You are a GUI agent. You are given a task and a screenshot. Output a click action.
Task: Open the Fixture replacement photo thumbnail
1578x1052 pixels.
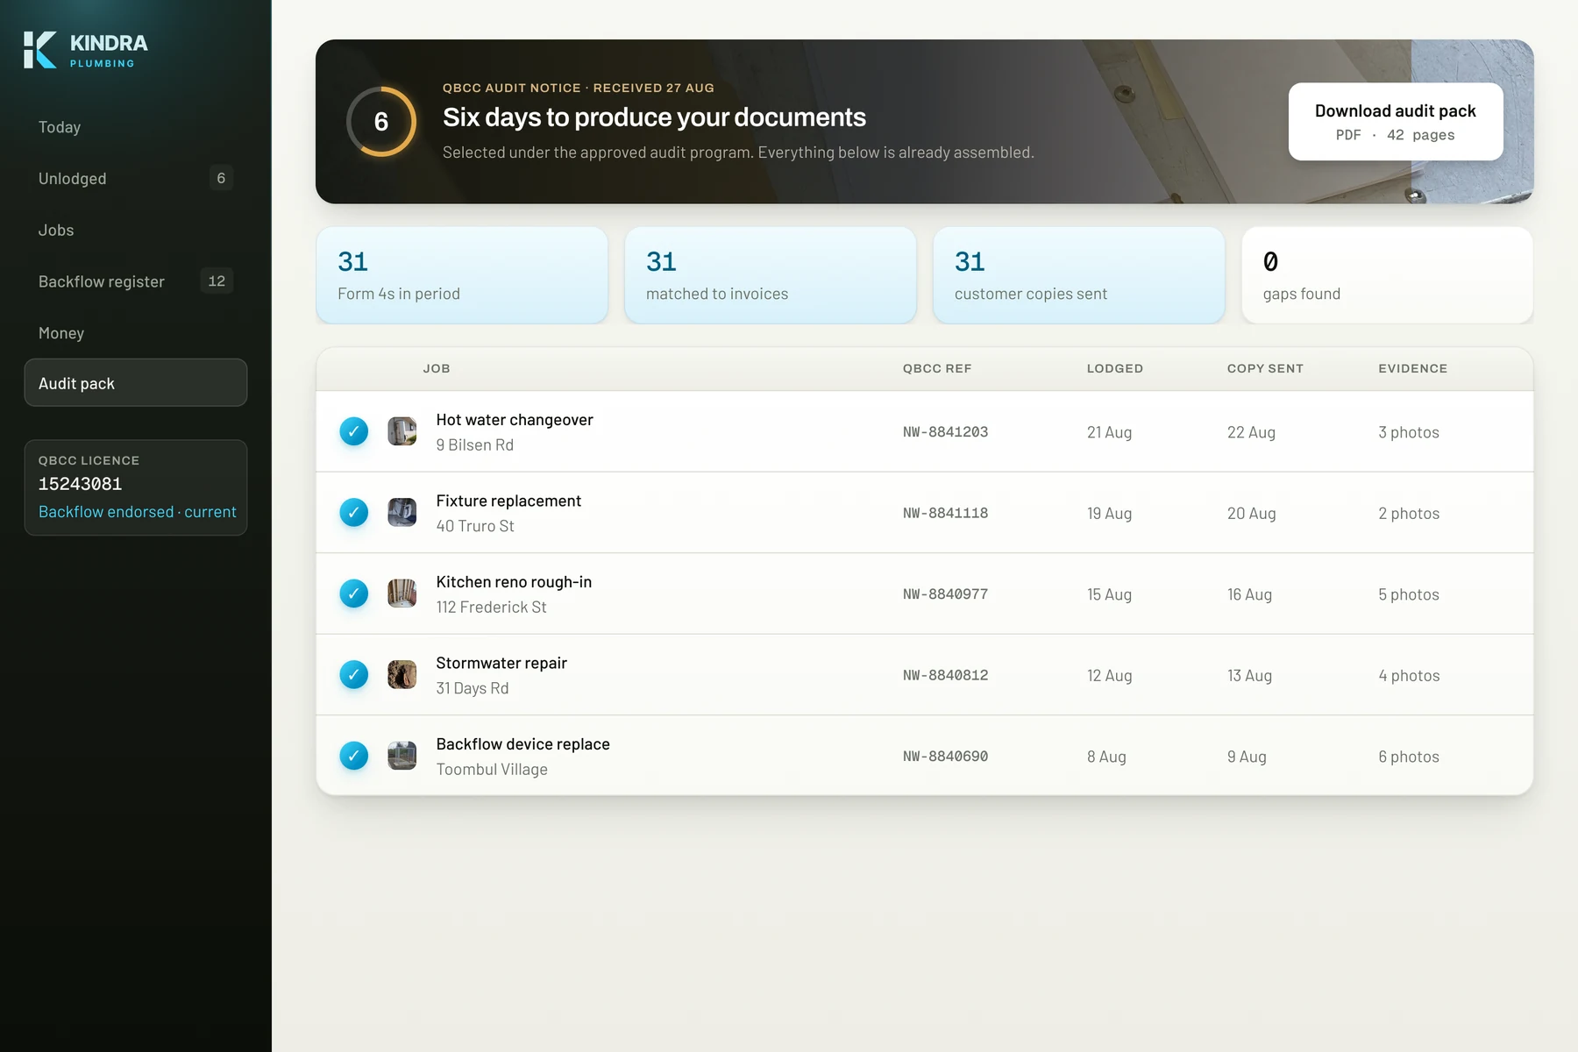402,513
